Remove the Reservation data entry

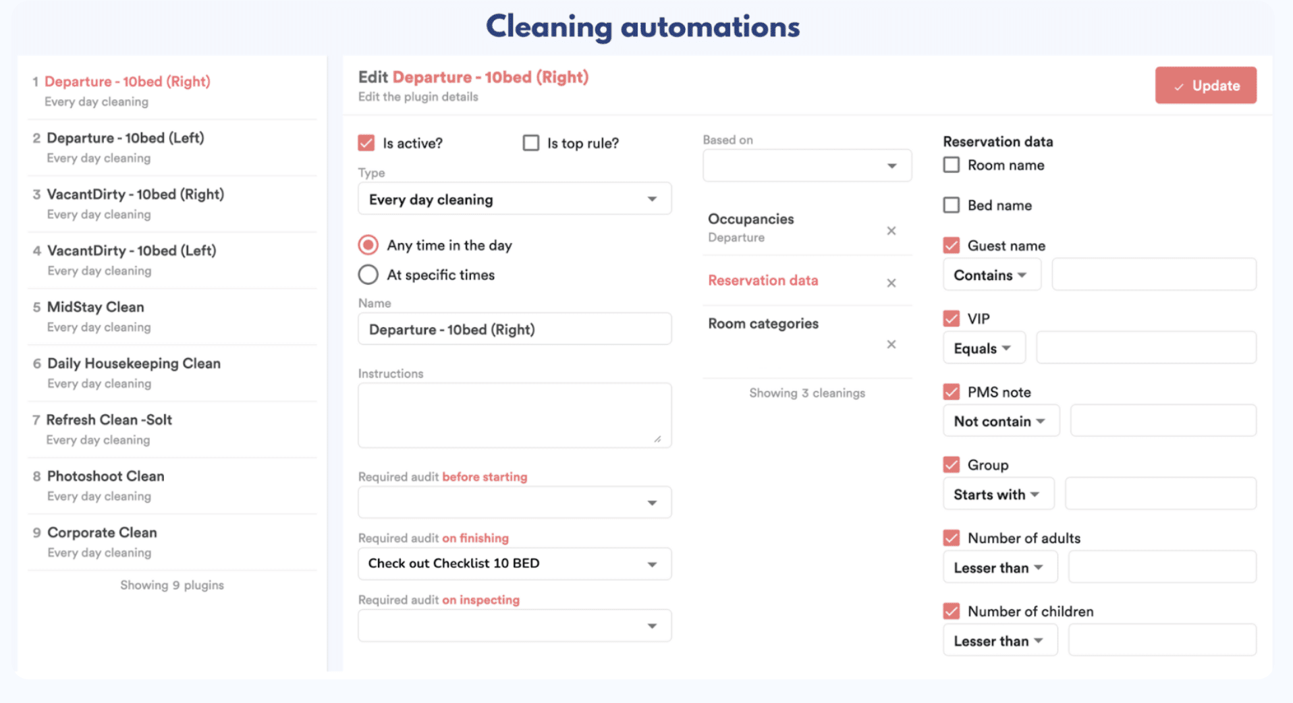891,283
